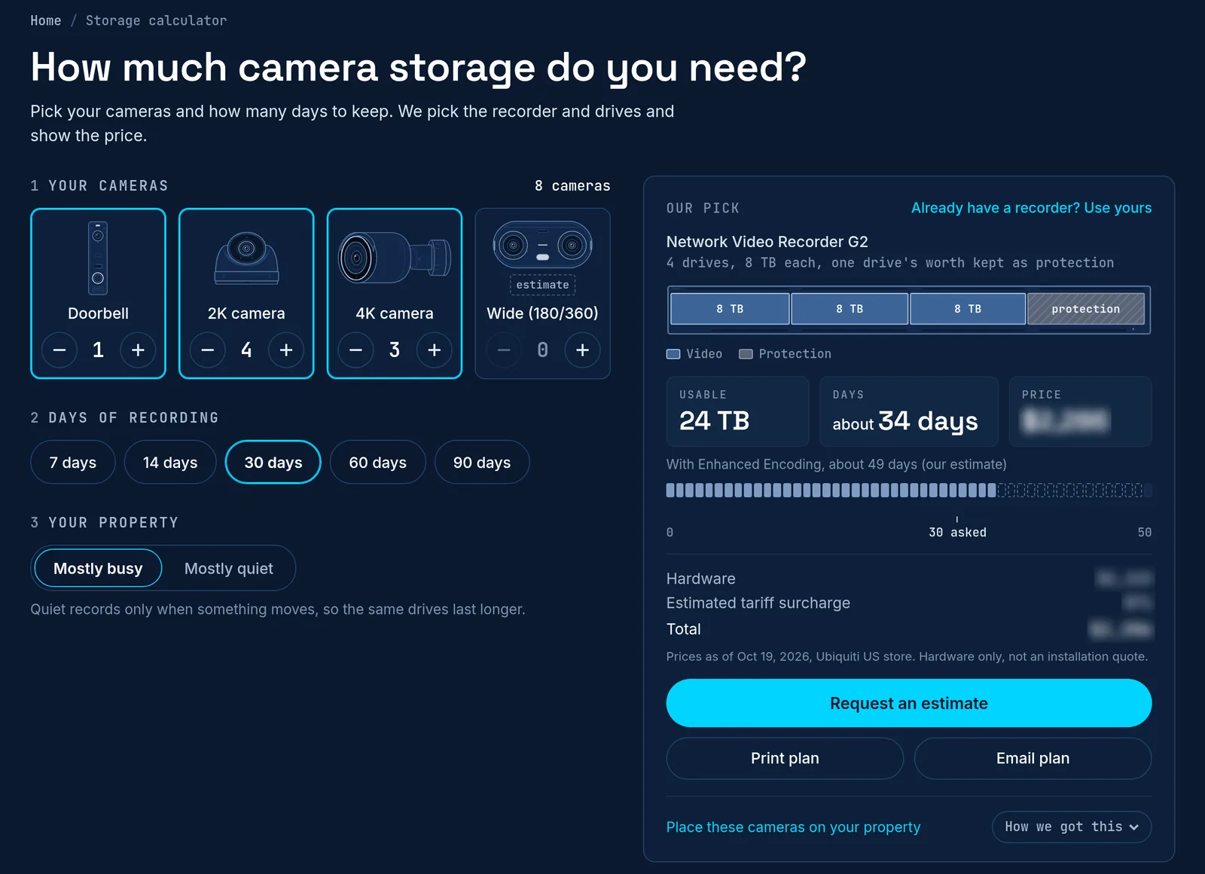Click Email plan button
This screenshot has height=874, width=1205.
coord(1033,759)
